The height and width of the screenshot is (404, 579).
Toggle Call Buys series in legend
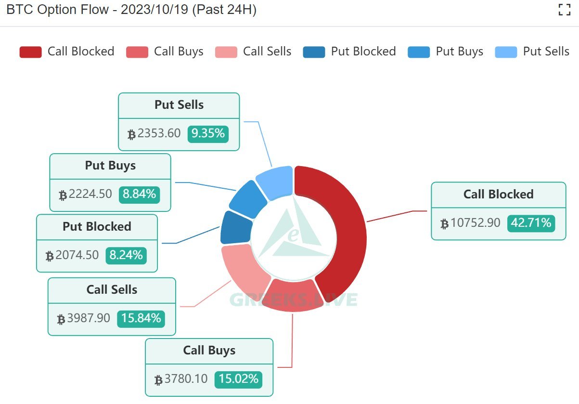(x=179, y=52)
